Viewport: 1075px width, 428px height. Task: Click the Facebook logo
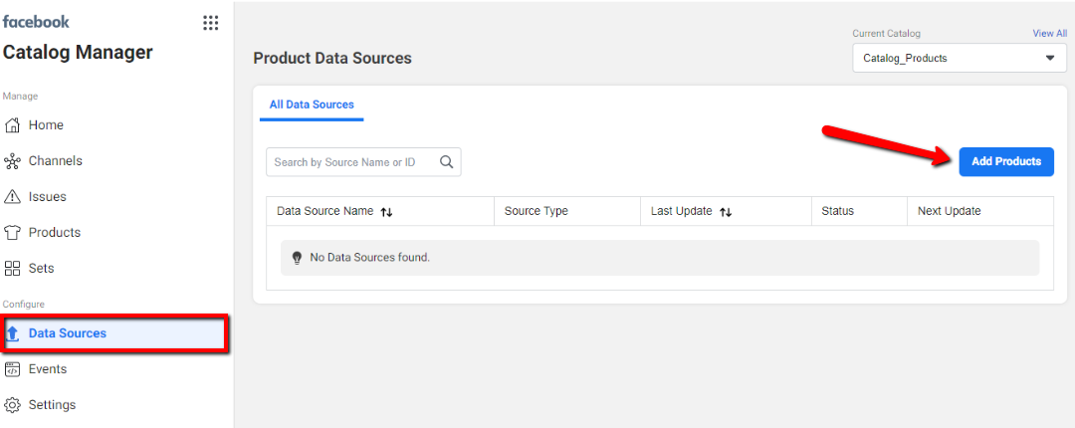pos(37,22)
